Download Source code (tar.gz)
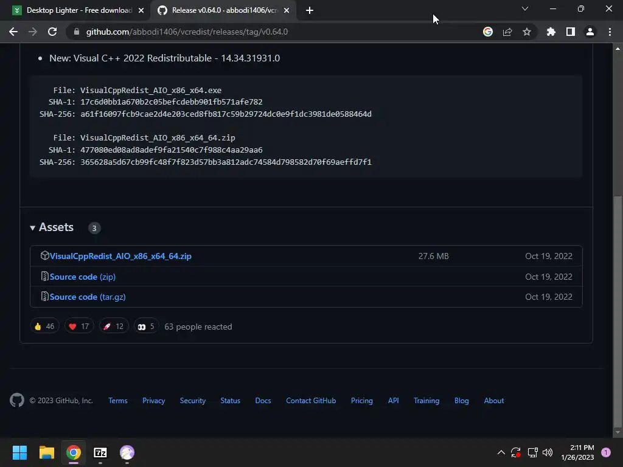This screenshot has width=623, height=467. tap(88, 297)
